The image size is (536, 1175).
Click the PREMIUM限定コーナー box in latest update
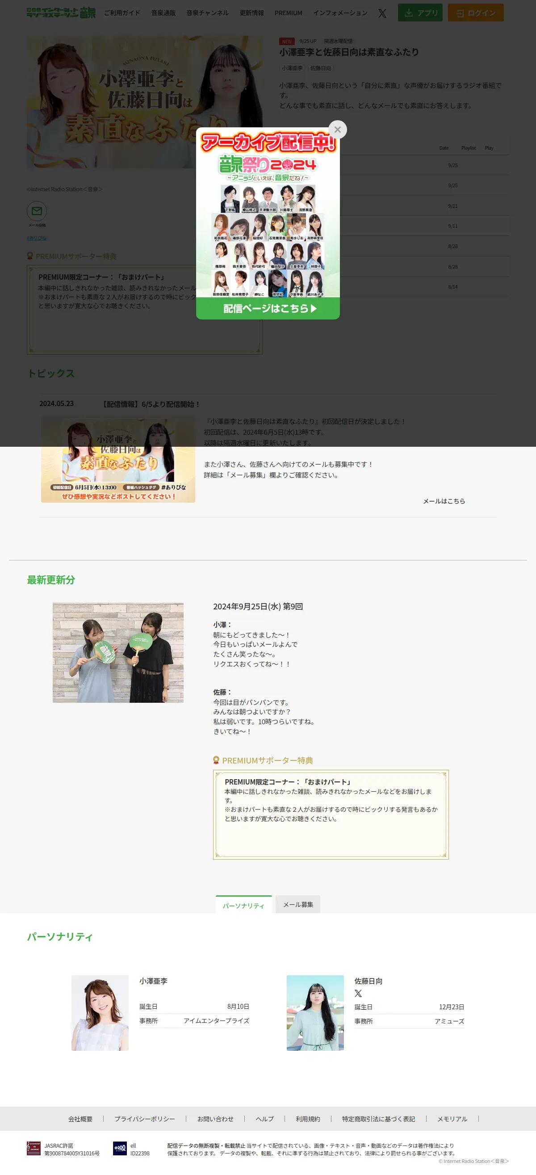pyautogui.click(x=331, y=814)
